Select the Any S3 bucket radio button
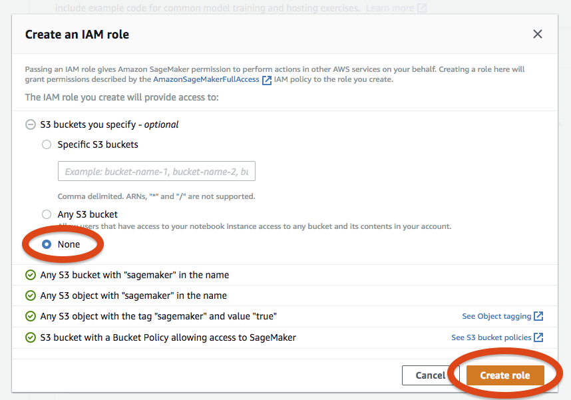571x400 pixels. 46,214
